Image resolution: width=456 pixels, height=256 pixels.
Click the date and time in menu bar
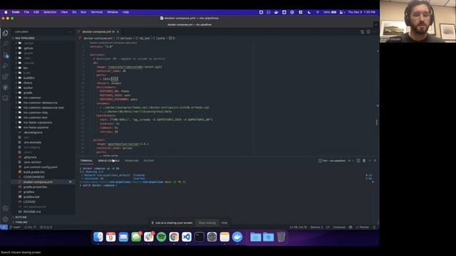(x=361, y=12)
